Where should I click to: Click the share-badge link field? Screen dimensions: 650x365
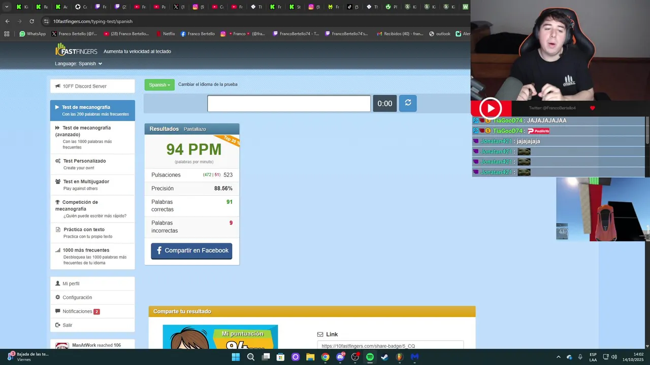tap(390, 346)
